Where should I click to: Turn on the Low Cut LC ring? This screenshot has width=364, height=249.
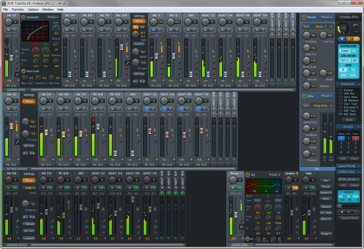click(247, 239)
